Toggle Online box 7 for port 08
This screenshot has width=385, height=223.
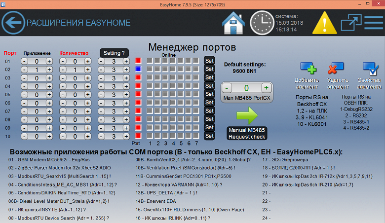pos(196,119)
